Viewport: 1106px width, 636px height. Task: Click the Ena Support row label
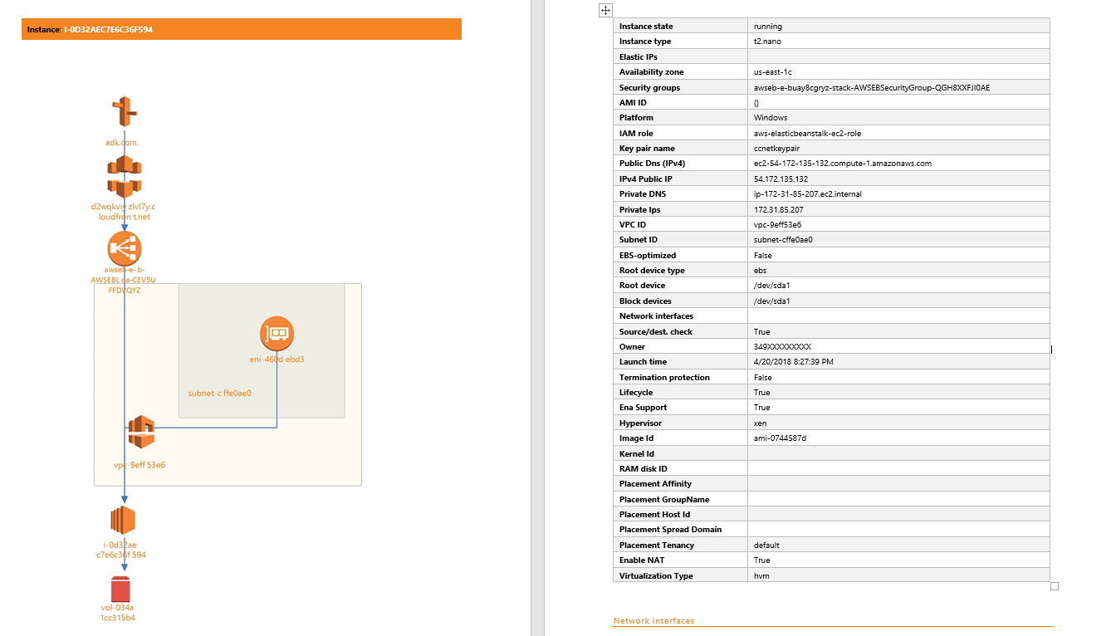tap(643, 408)
